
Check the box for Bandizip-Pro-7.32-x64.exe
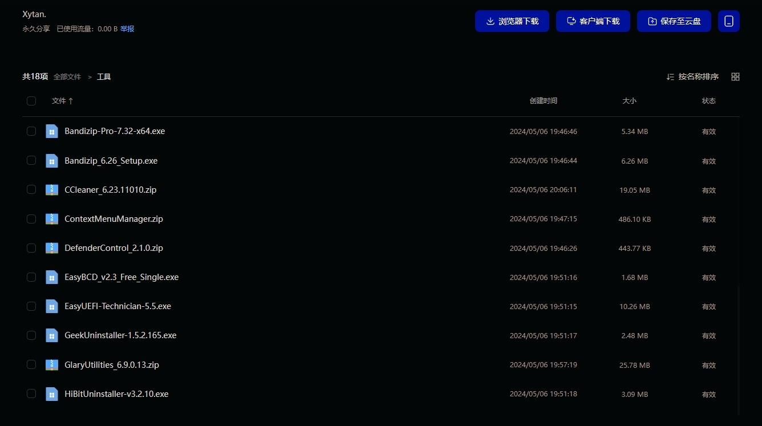click(31, 131)
